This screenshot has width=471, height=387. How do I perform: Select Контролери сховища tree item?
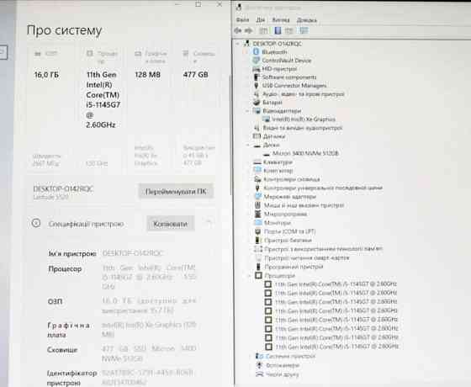(292, 179)
